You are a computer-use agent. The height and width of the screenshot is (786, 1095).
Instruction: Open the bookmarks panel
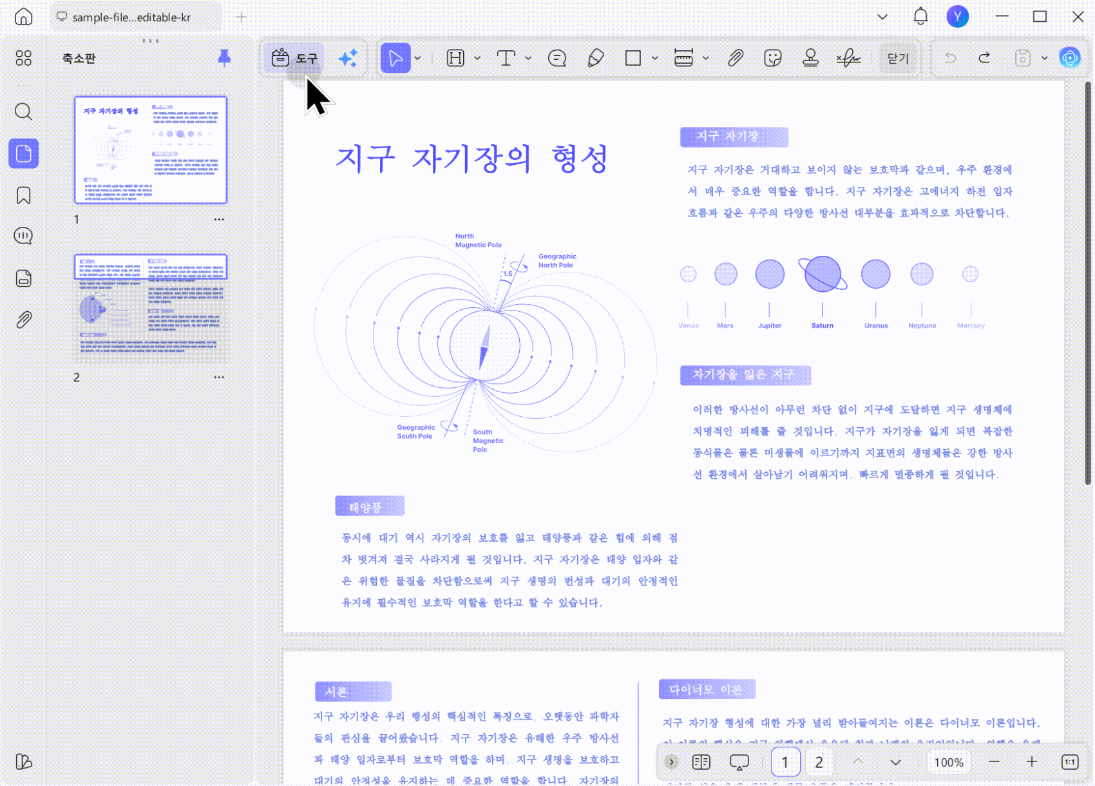pos(24,195)
